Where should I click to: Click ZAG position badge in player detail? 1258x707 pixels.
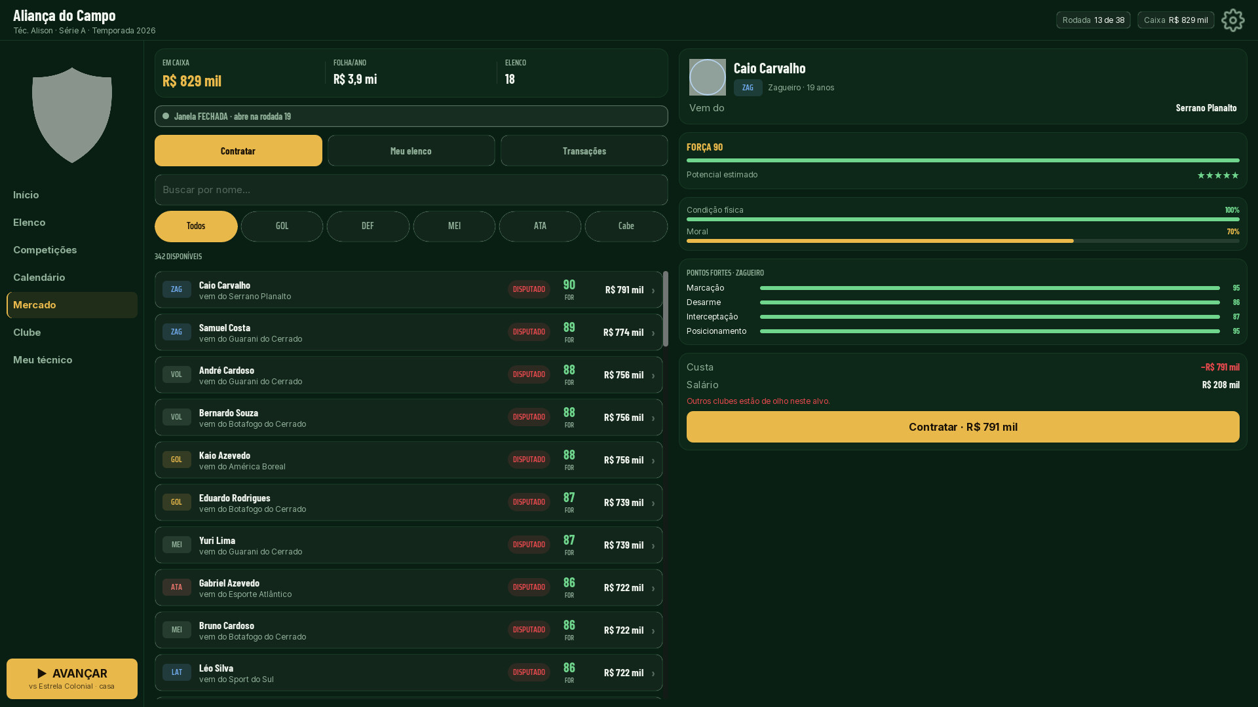tap(748, 88)
